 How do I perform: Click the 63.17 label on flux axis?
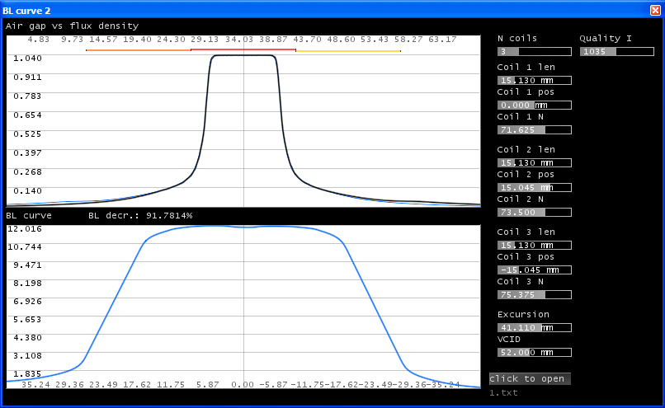[442, 40]
